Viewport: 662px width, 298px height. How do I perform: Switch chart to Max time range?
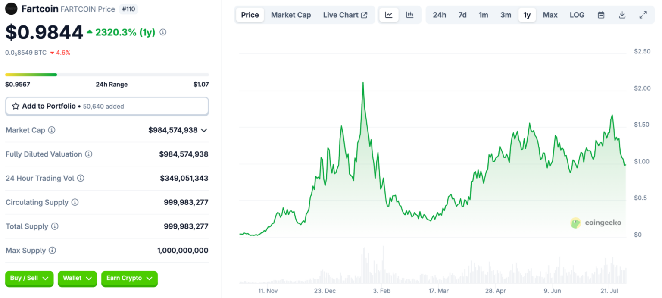[550, 14]
